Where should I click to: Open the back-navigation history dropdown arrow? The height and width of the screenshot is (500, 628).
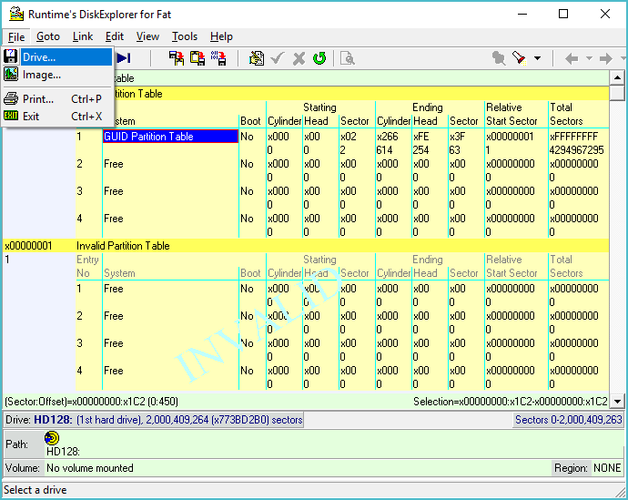tap(588, 58)
